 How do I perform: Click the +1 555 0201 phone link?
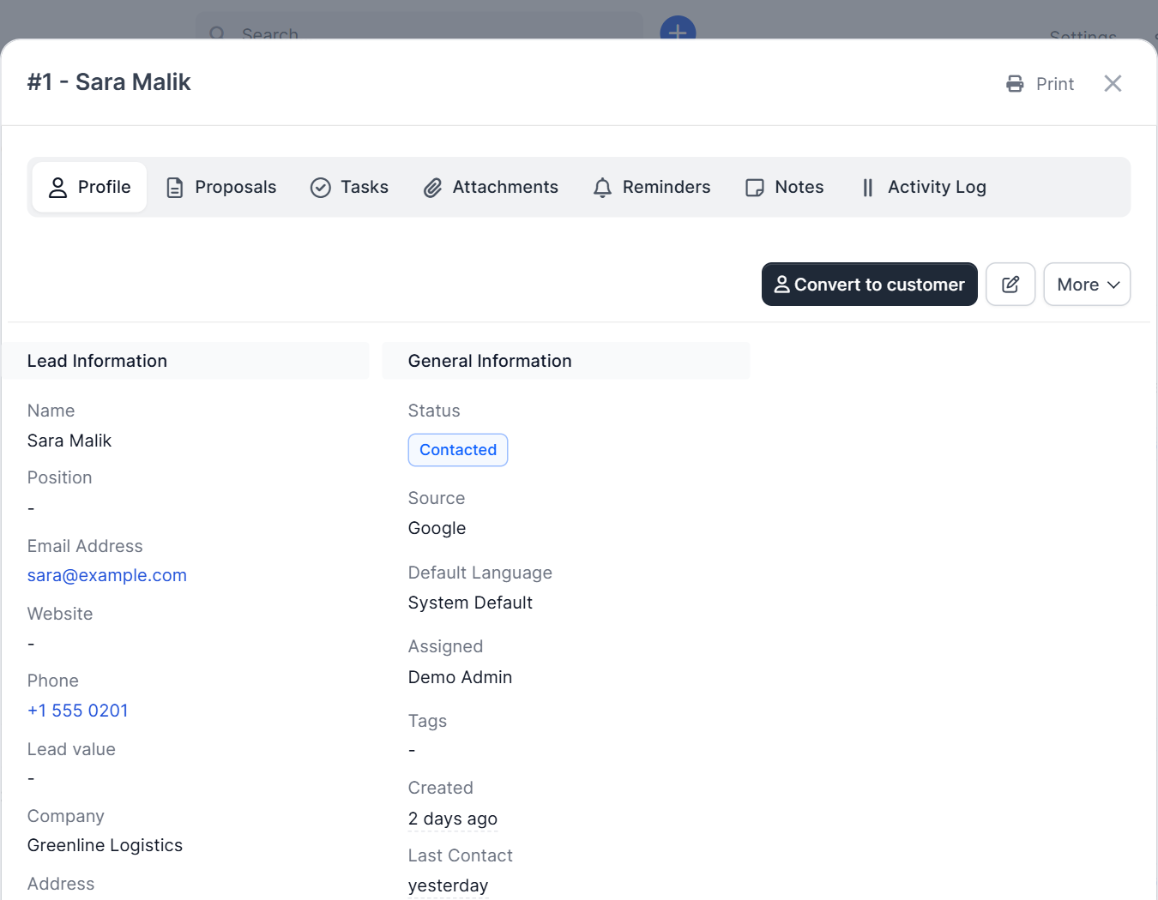(78, 711)
